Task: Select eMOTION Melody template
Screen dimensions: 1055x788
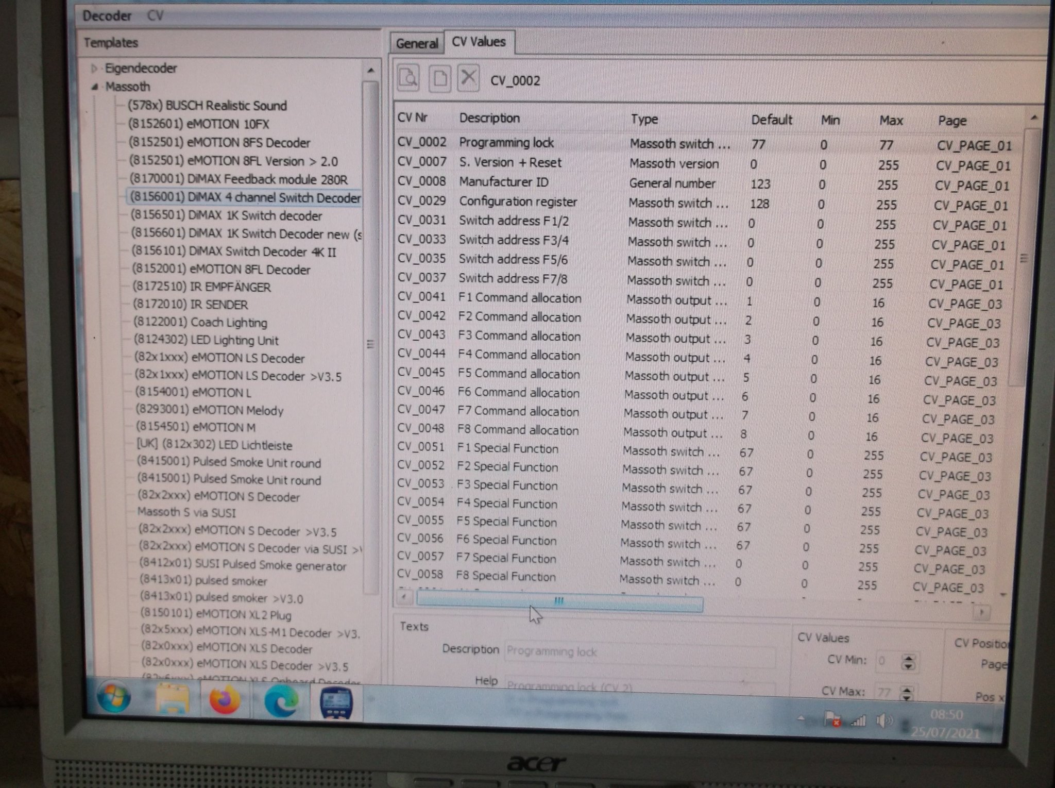Action: coord(210,410)
